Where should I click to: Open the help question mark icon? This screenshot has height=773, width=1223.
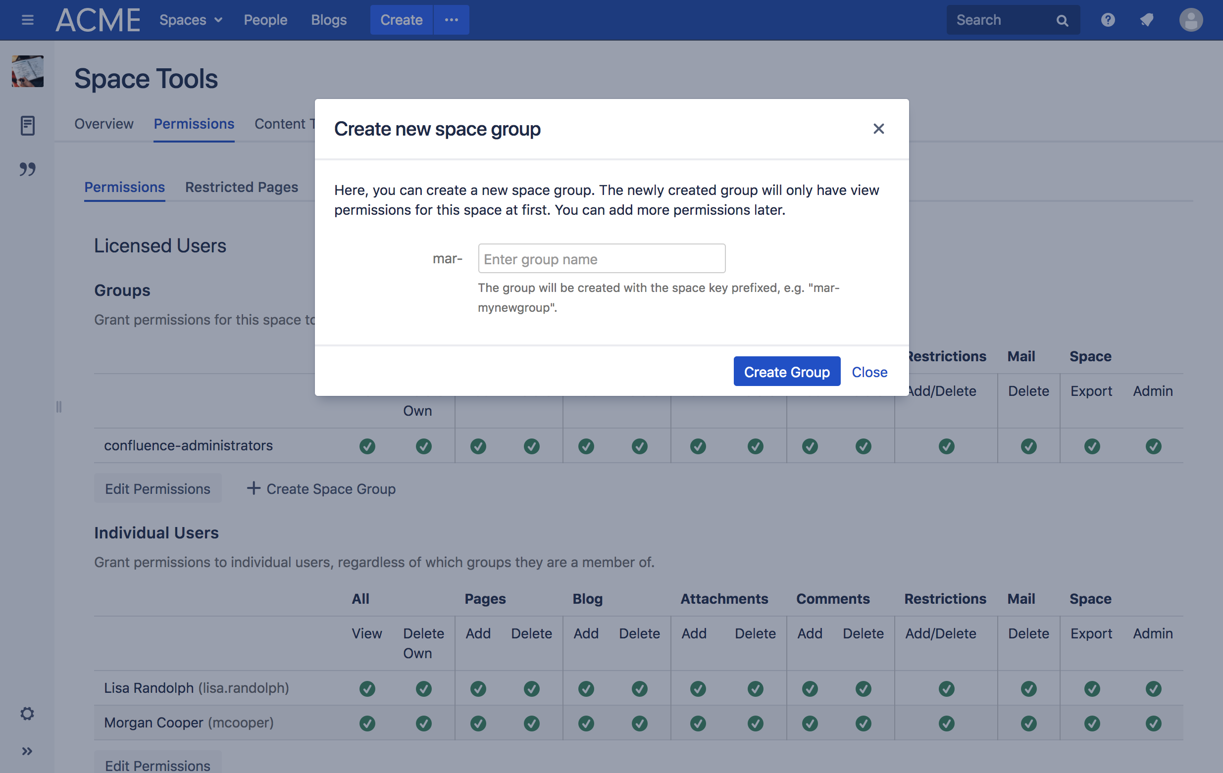[x=1108, y=20]
